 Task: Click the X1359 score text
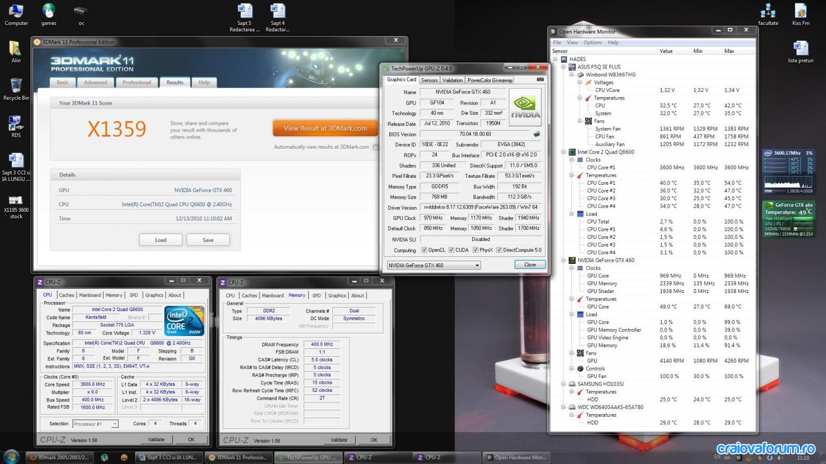click(x=116, y=128)
